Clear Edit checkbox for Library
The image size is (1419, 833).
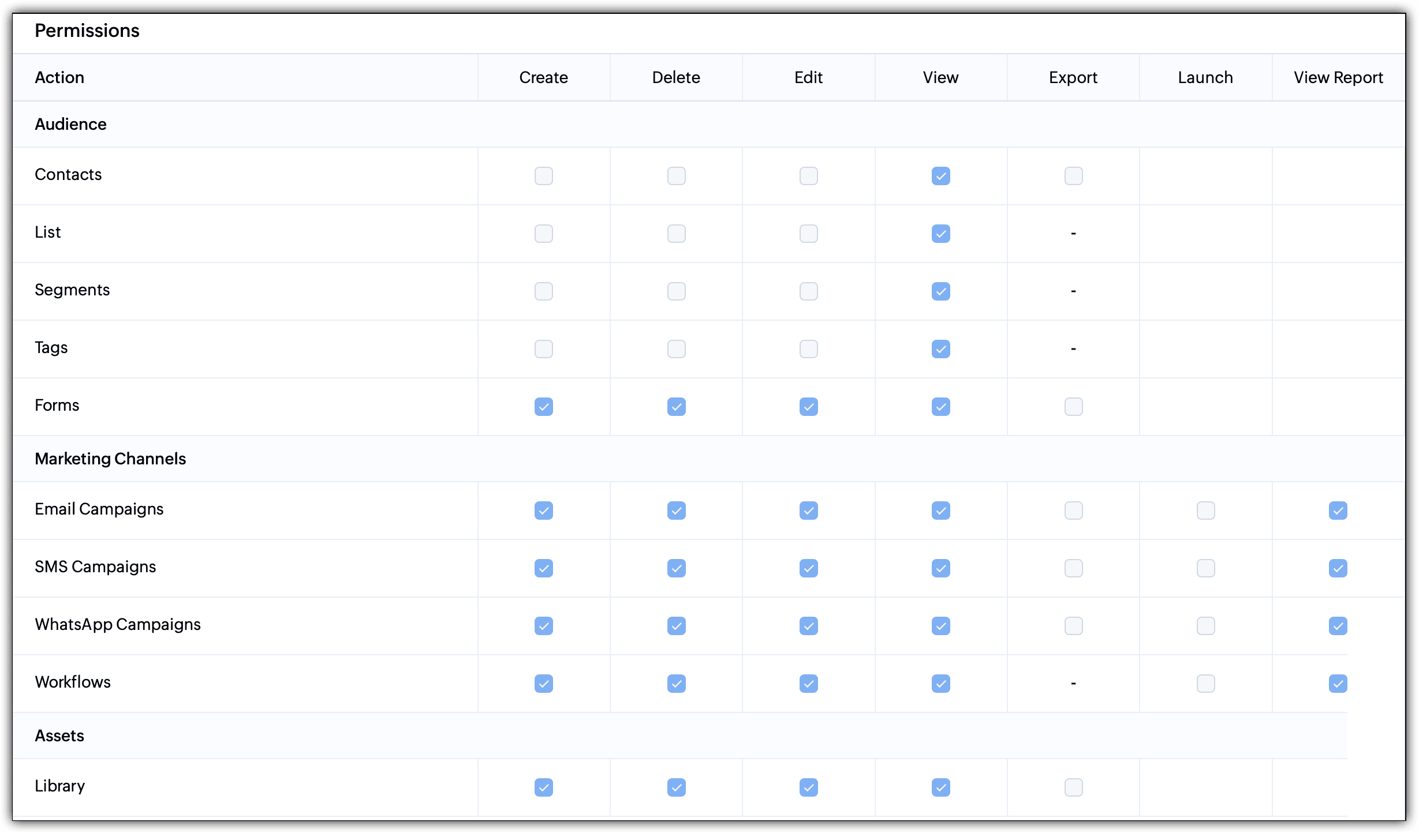point(808,787)
